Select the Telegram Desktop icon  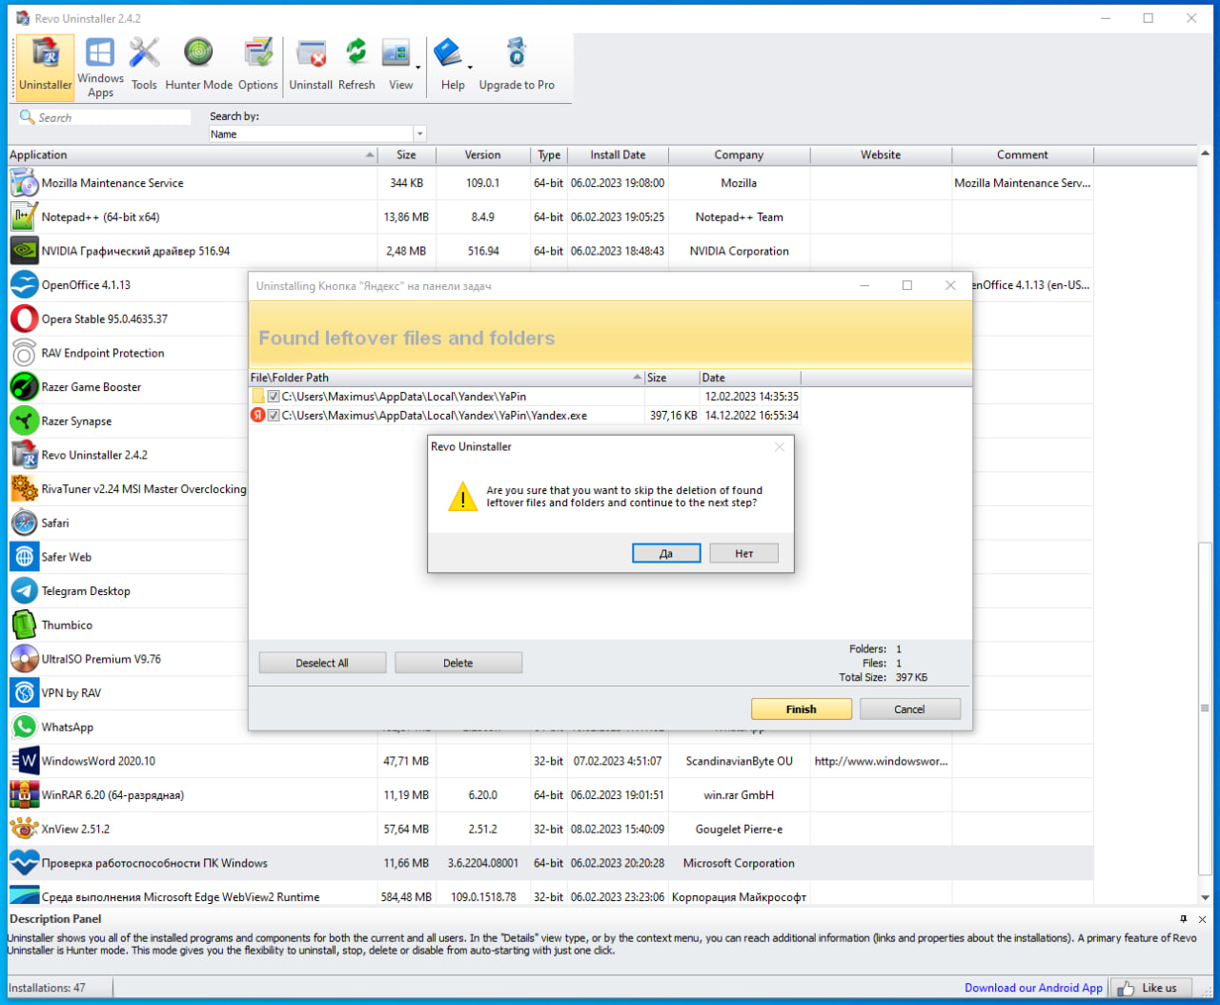[24, 591]
